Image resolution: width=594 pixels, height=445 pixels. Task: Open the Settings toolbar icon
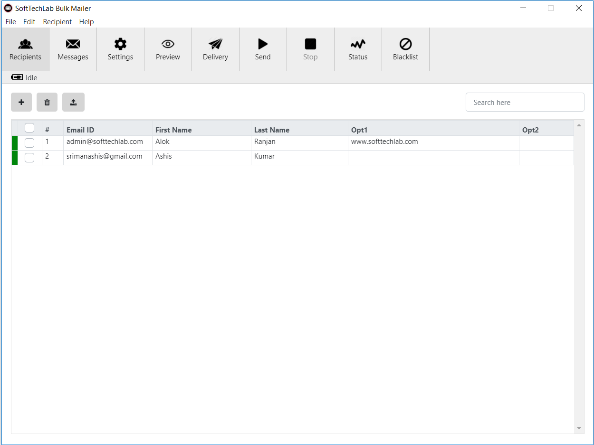pos(120,49)
